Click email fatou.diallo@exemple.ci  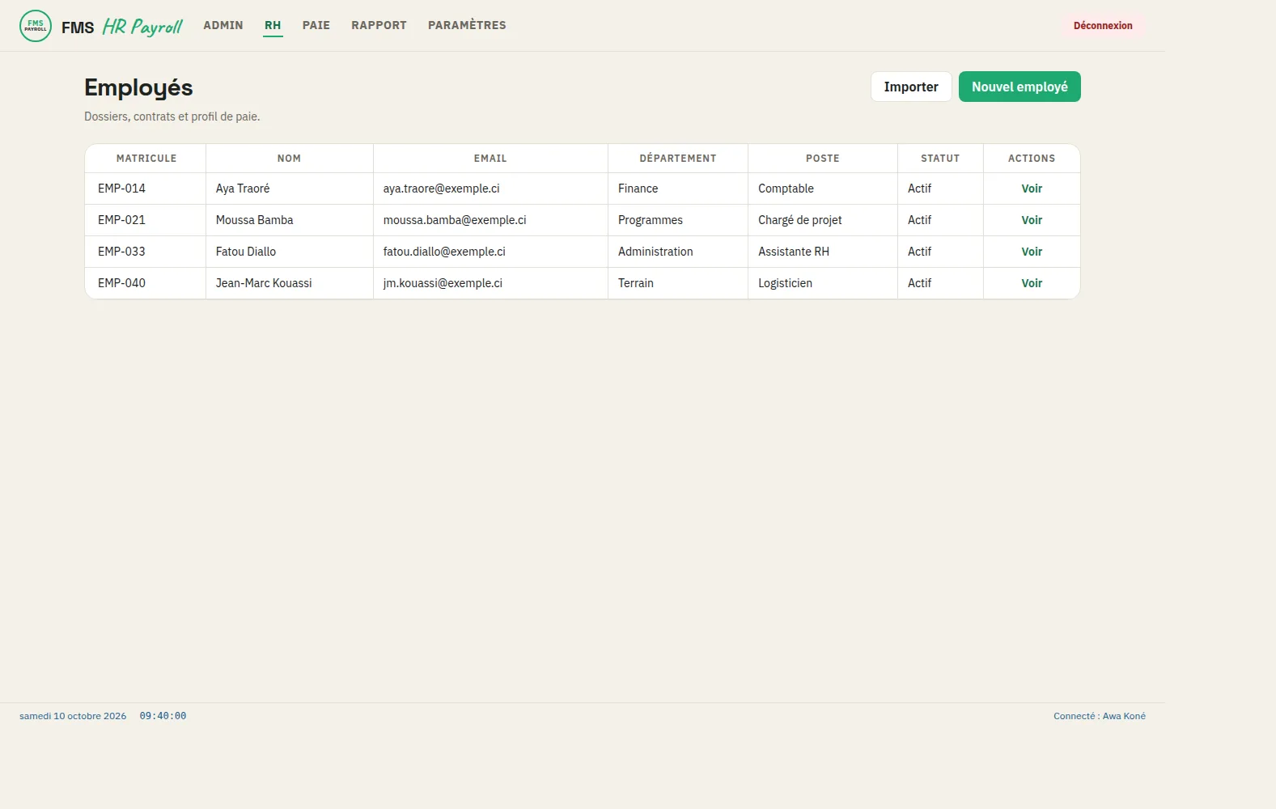point(444,252)
